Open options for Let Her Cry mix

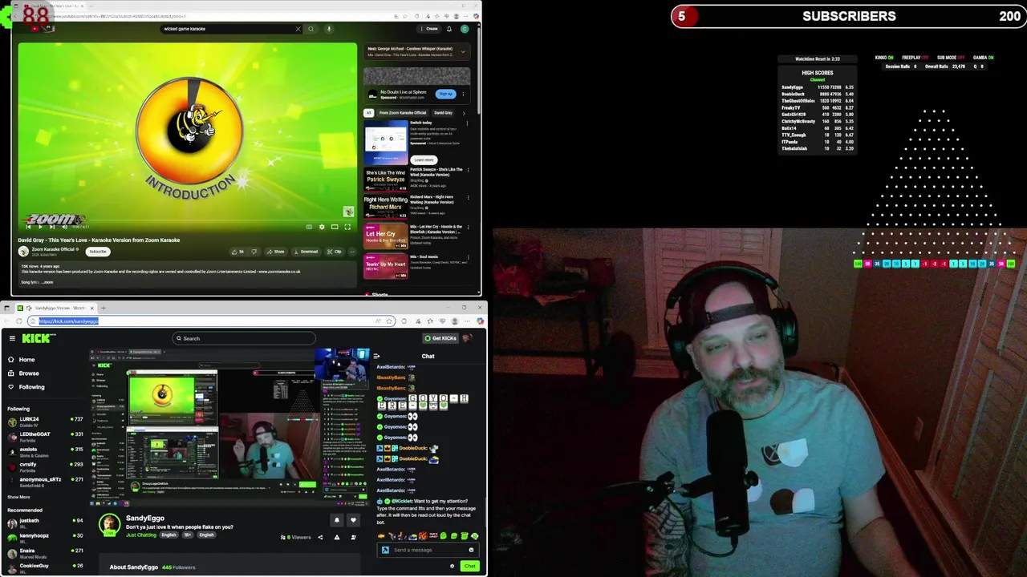468,228
